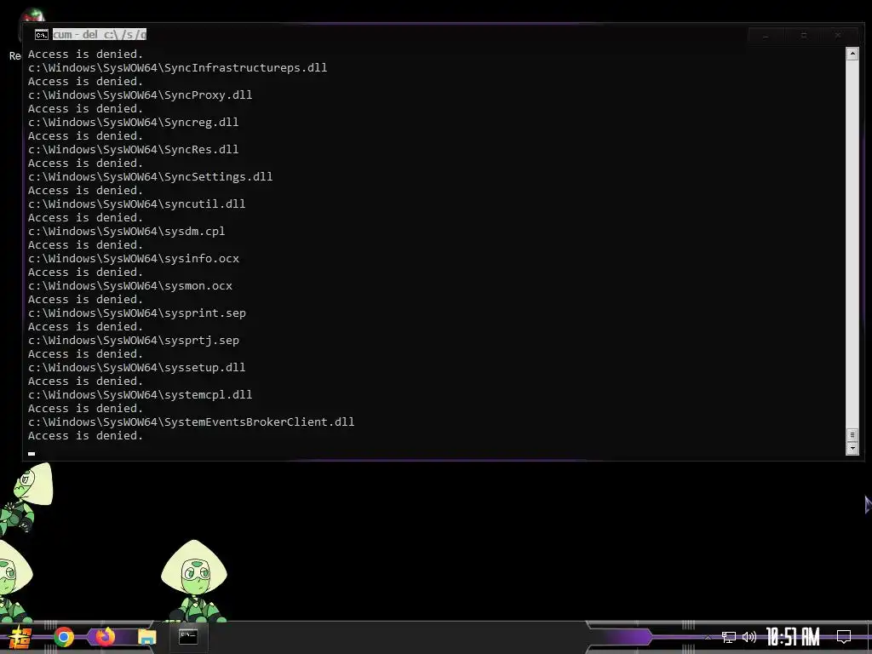Click the 10:51 AM taskbar clock
This screenshot has width=872, height=654.
pos(793,637)
